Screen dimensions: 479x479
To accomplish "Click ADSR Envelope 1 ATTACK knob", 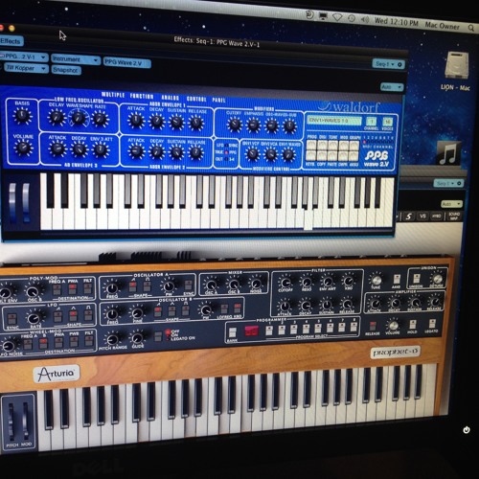I will pyautogui.click(x=136, y=121).
